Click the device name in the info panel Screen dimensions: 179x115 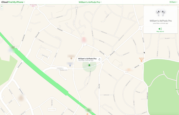click(161, 21)
